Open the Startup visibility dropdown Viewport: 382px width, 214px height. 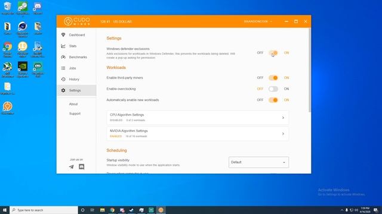pyautogui.click(x=258, y=162)
